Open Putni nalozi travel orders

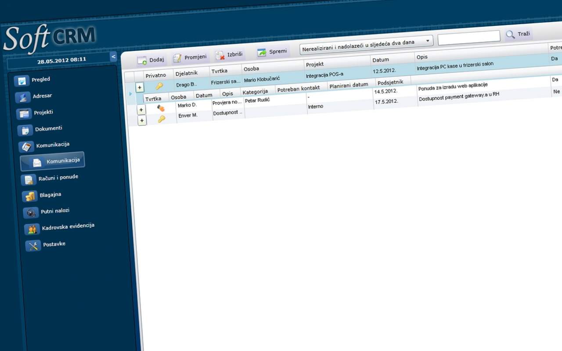[47, 211]
